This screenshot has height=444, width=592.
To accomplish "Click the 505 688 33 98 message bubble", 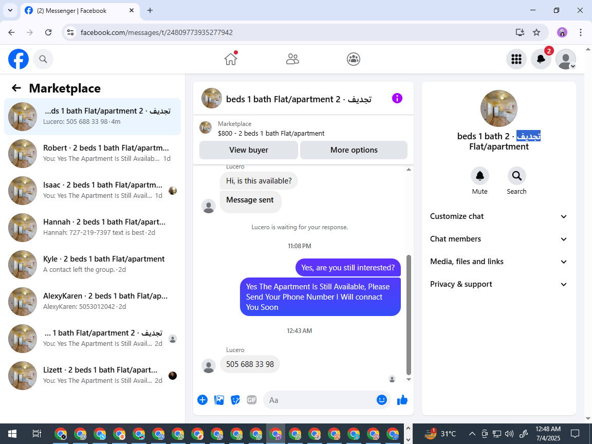I will tap(250, 364).
